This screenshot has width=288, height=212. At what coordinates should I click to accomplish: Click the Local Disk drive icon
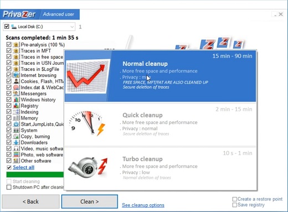[x=14, y=27]
